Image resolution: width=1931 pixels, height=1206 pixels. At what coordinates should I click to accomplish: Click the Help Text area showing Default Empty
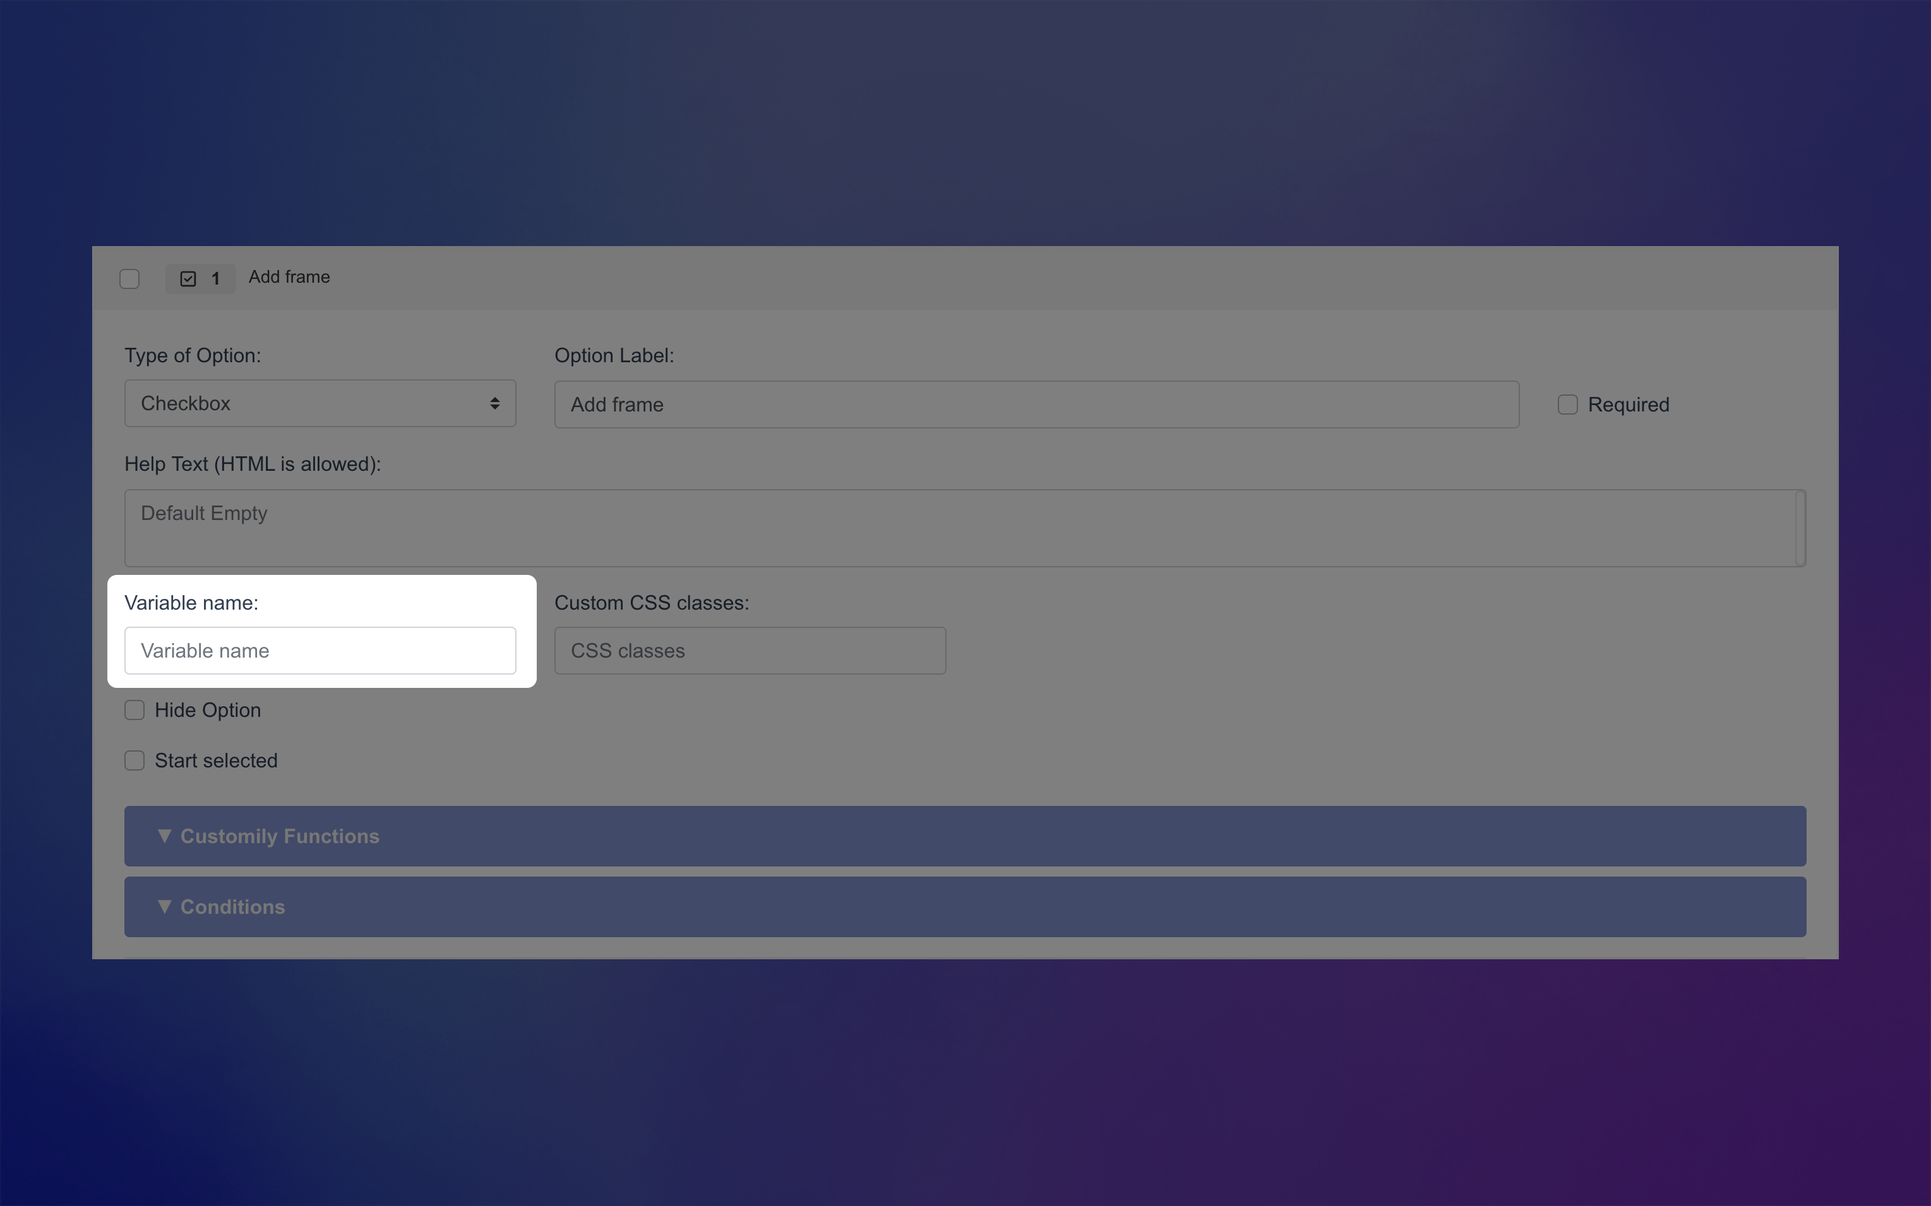click(x=964, y=528)
